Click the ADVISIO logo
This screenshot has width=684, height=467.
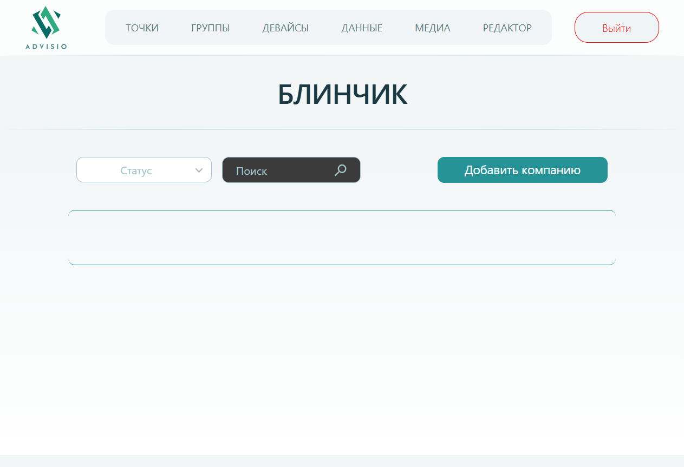(46, 28)
